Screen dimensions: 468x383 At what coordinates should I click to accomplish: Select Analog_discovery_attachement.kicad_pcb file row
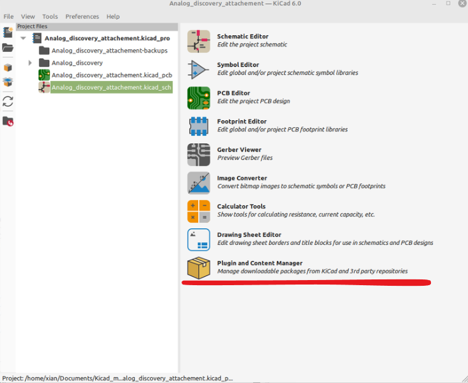tap(112, 75)
